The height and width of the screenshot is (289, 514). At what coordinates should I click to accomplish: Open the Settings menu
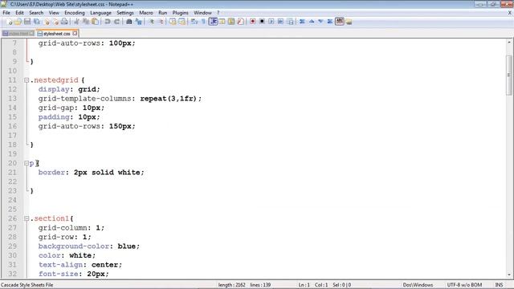point(125,13)
